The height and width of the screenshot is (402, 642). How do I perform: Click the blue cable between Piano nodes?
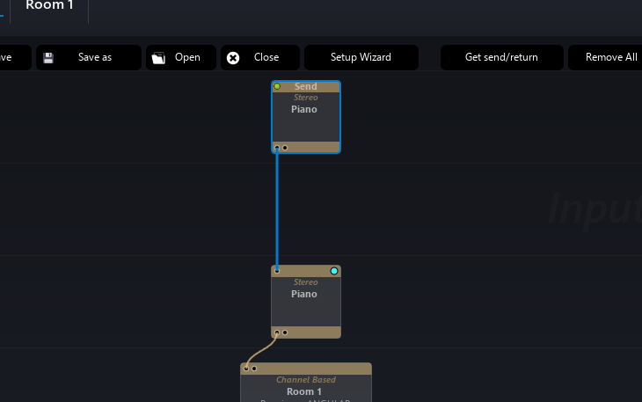click(277, 209)
